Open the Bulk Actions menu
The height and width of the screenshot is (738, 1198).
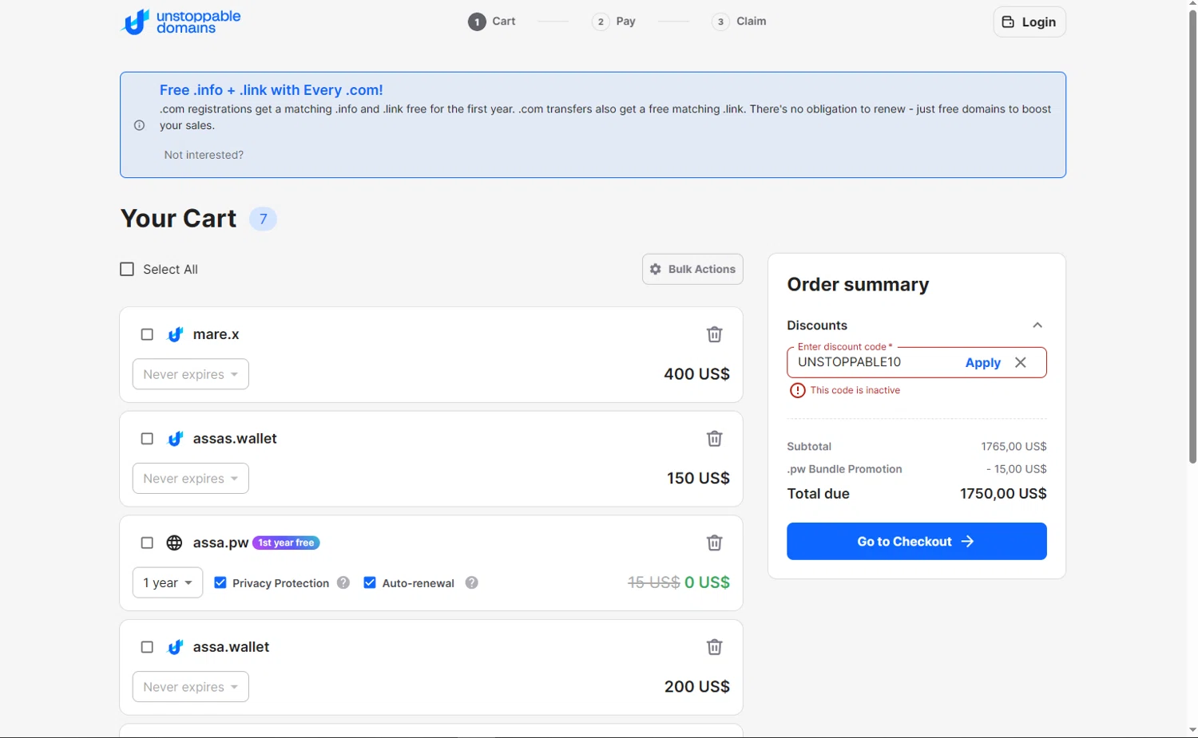coord(692,269)
